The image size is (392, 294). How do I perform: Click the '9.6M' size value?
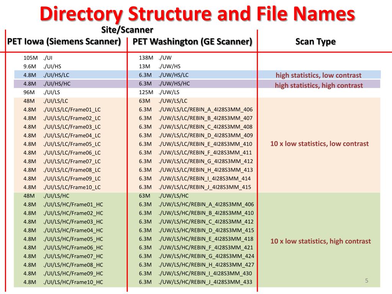tap(30, 67)
